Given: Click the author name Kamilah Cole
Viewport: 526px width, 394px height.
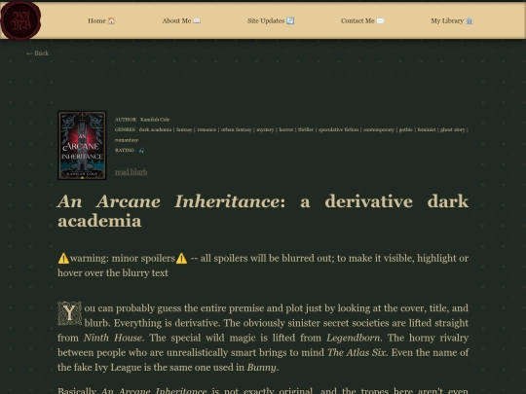Looking at the screenshot, I should click(155, 120).
